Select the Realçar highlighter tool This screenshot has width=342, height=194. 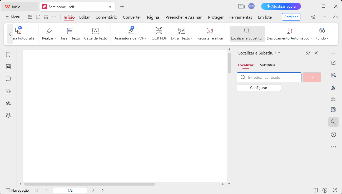click(x=49, y=34)
